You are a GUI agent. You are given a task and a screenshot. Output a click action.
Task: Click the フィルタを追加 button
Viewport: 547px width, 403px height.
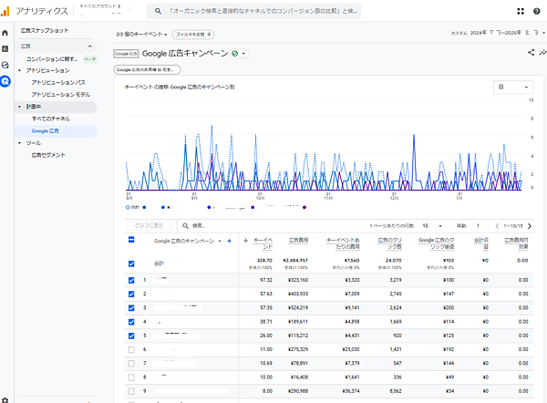(193, 34)
